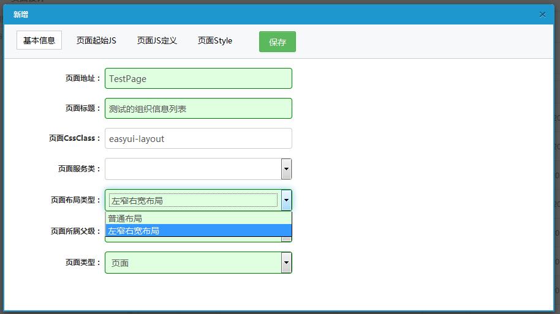Click the 页面CssClass： label
Screen dimensions: 560x314
(x=75, y=138)
